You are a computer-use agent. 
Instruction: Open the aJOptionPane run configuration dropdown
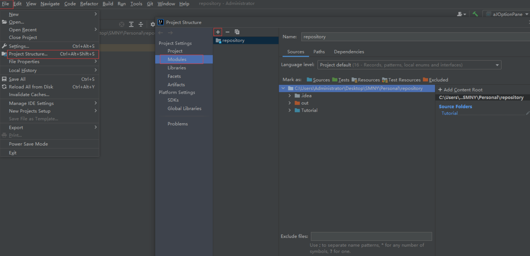507,14
